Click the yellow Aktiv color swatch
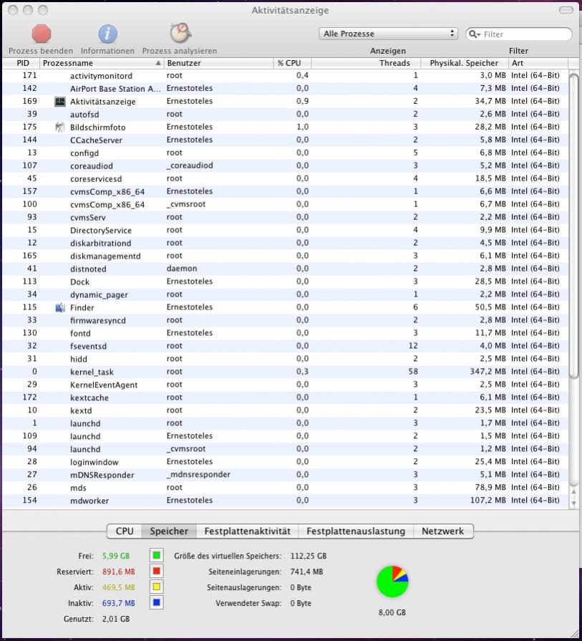Image resolution: width=582 pixels, height=641 pixels. (157, 587)
